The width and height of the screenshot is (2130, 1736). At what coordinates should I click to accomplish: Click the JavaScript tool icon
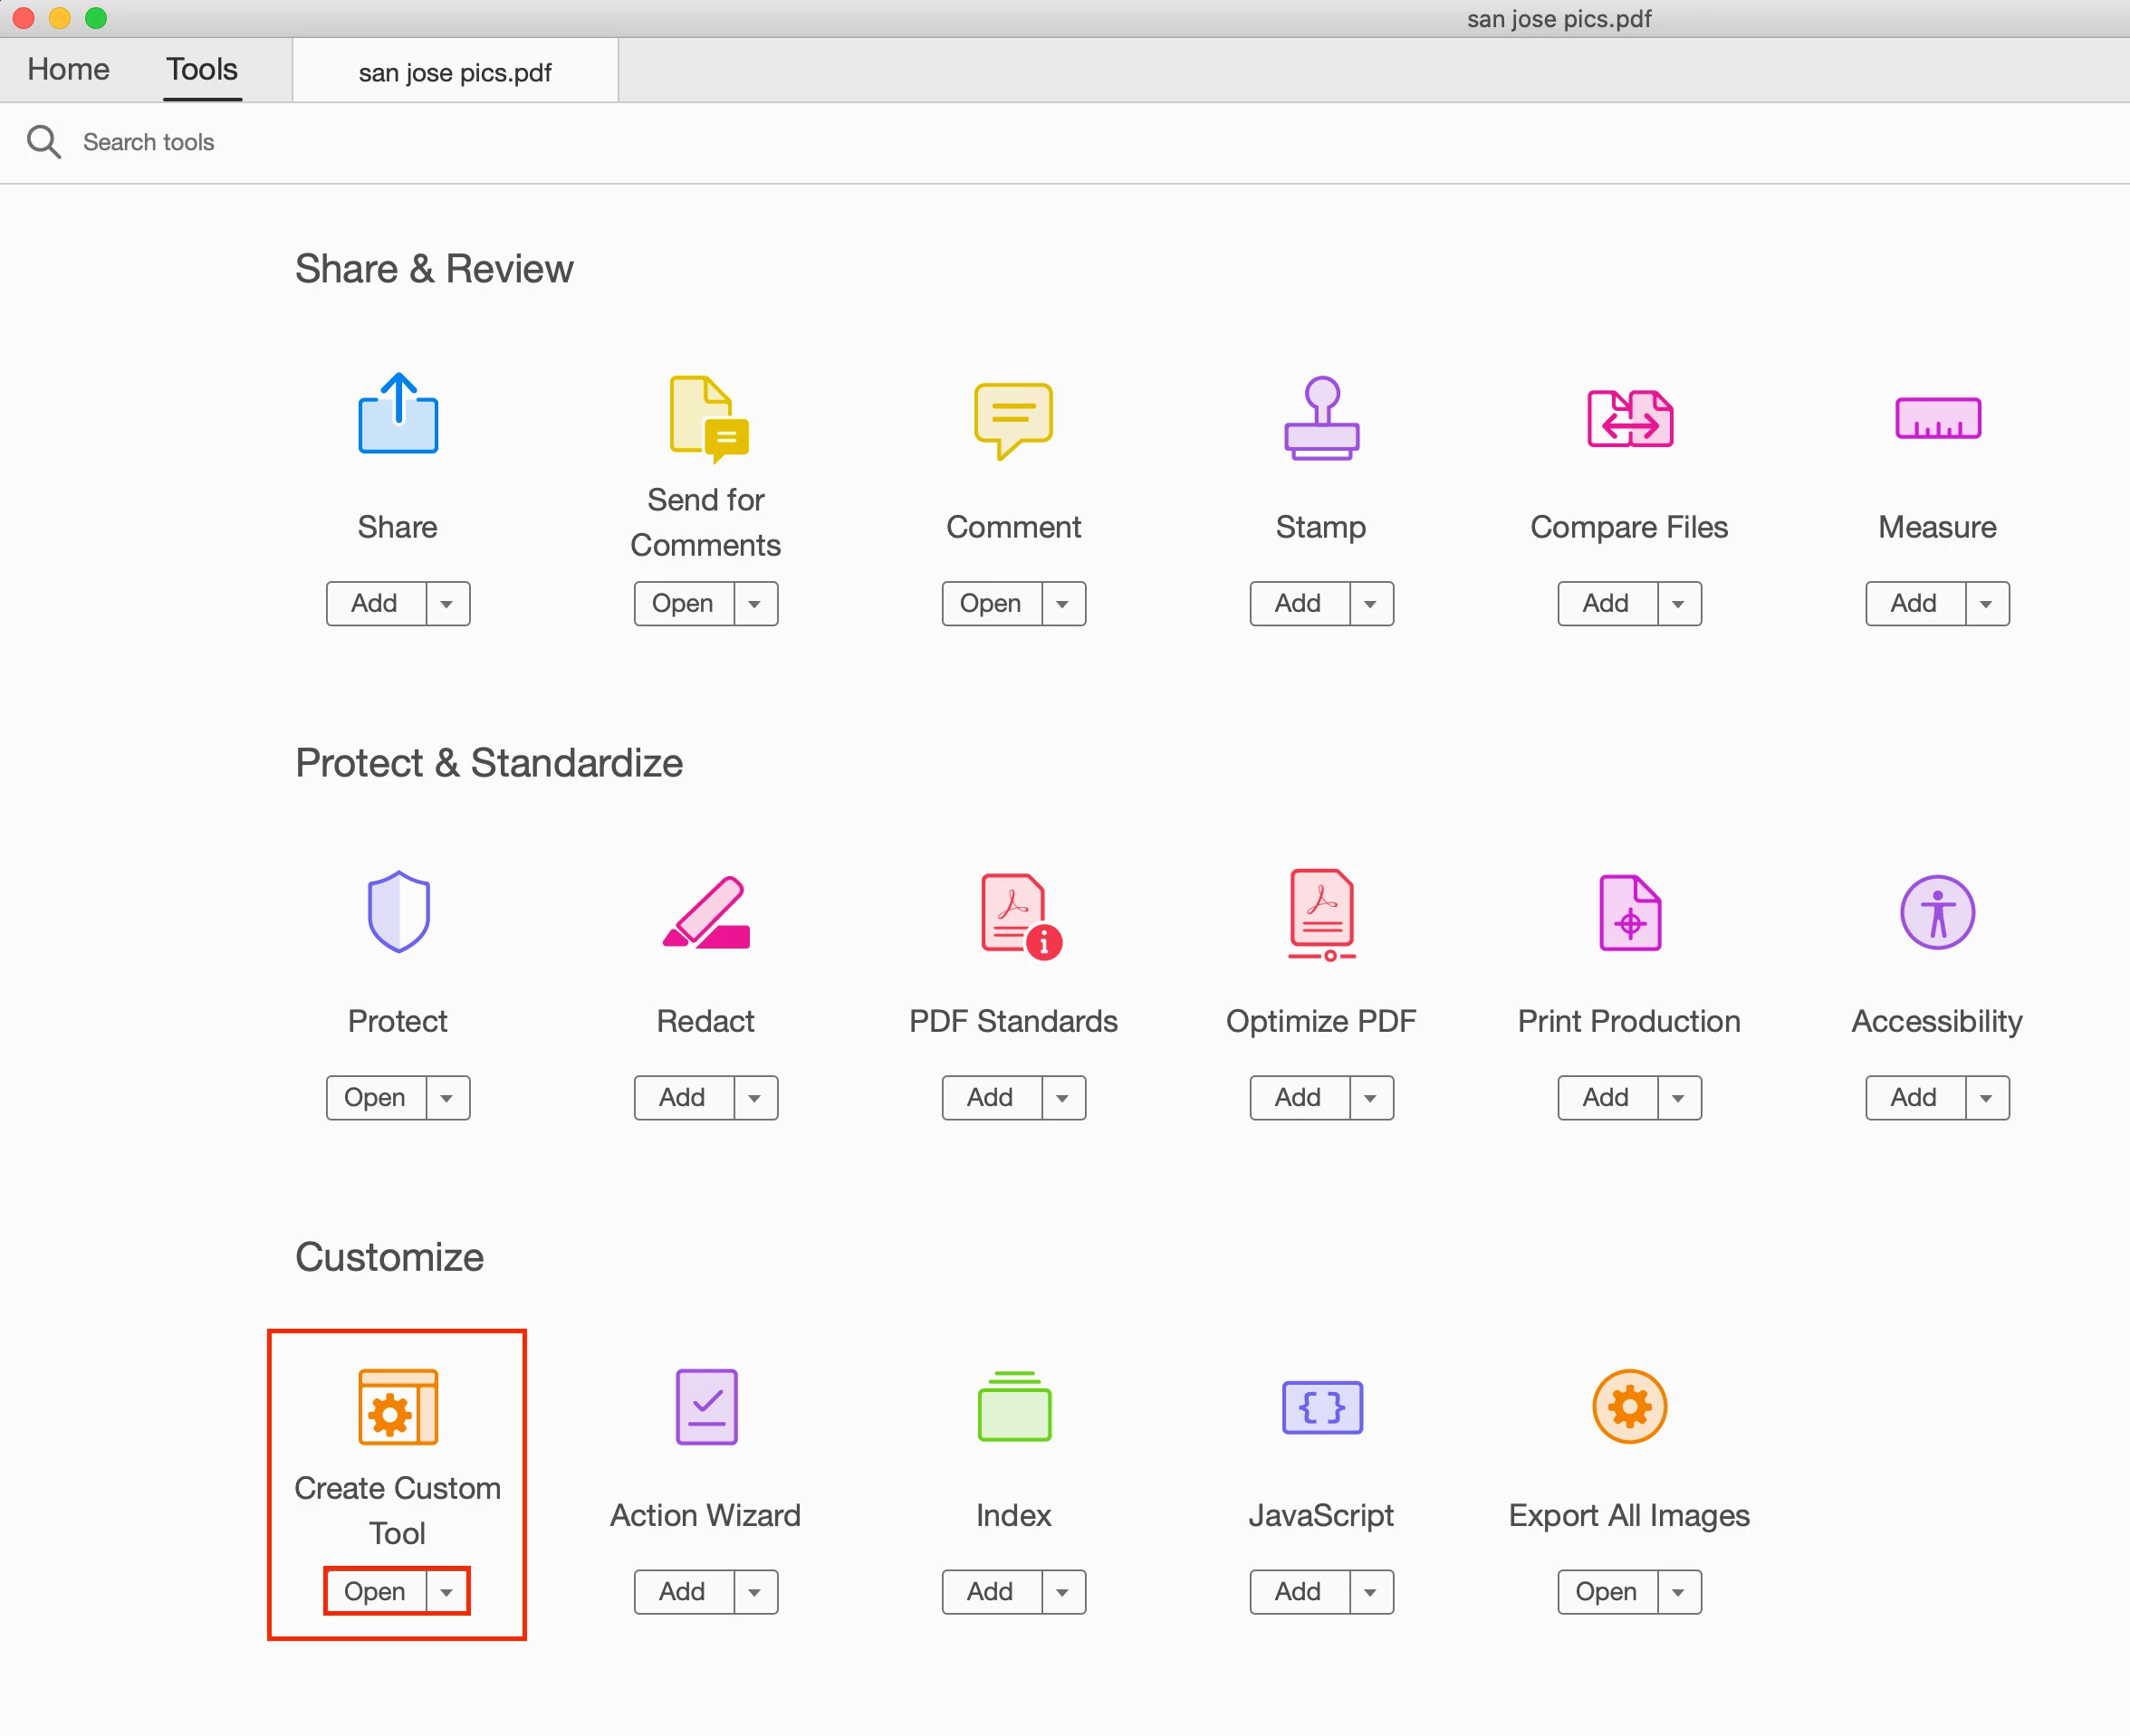tap(1320, 1406)
